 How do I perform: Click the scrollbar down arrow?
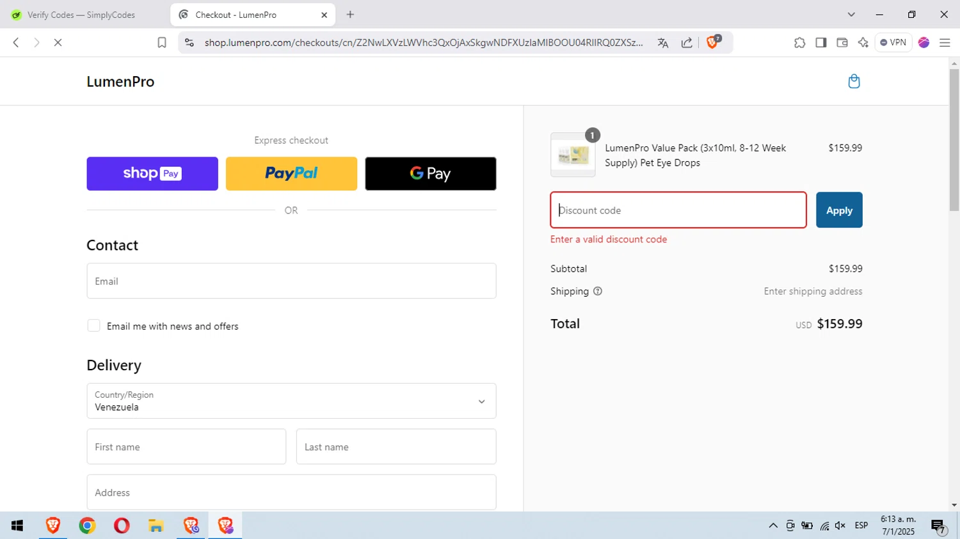point(954,505)
